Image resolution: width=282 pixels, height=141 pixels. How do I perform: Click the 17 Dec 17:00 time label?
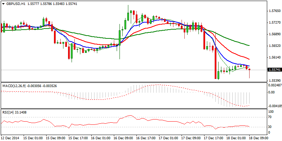[214, 138]
